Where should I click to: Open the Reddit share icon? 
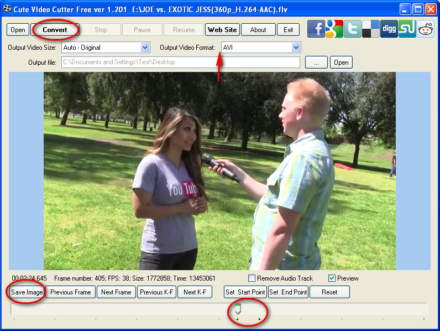click(x=426, y=29)
